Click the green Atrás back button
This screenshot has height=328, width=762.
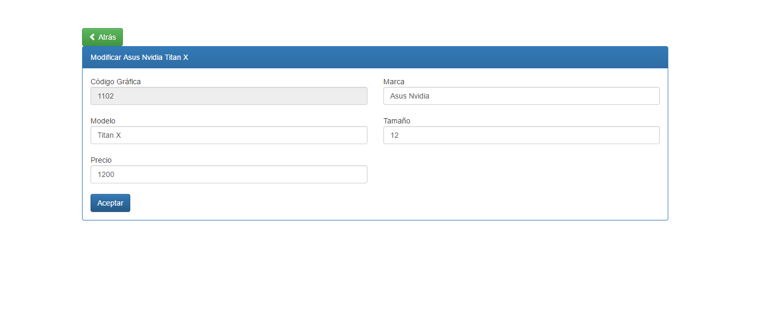[x=102, y=37]
